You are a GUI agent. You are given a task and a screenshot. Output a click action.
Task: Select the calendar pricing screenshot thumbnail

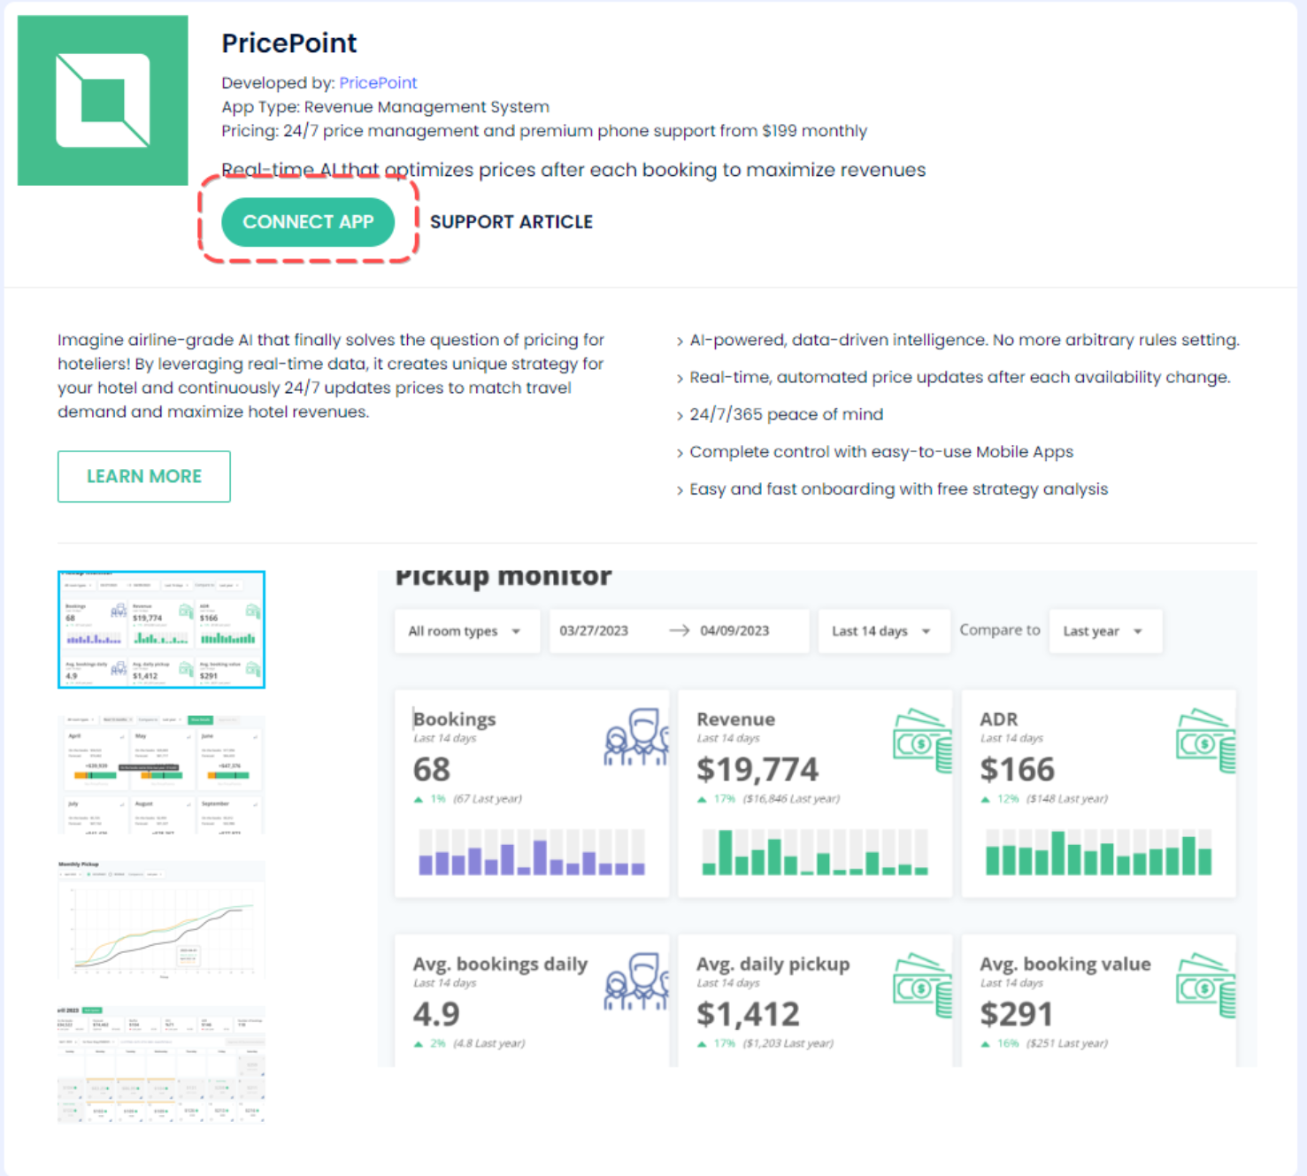tap(161, 1064)
